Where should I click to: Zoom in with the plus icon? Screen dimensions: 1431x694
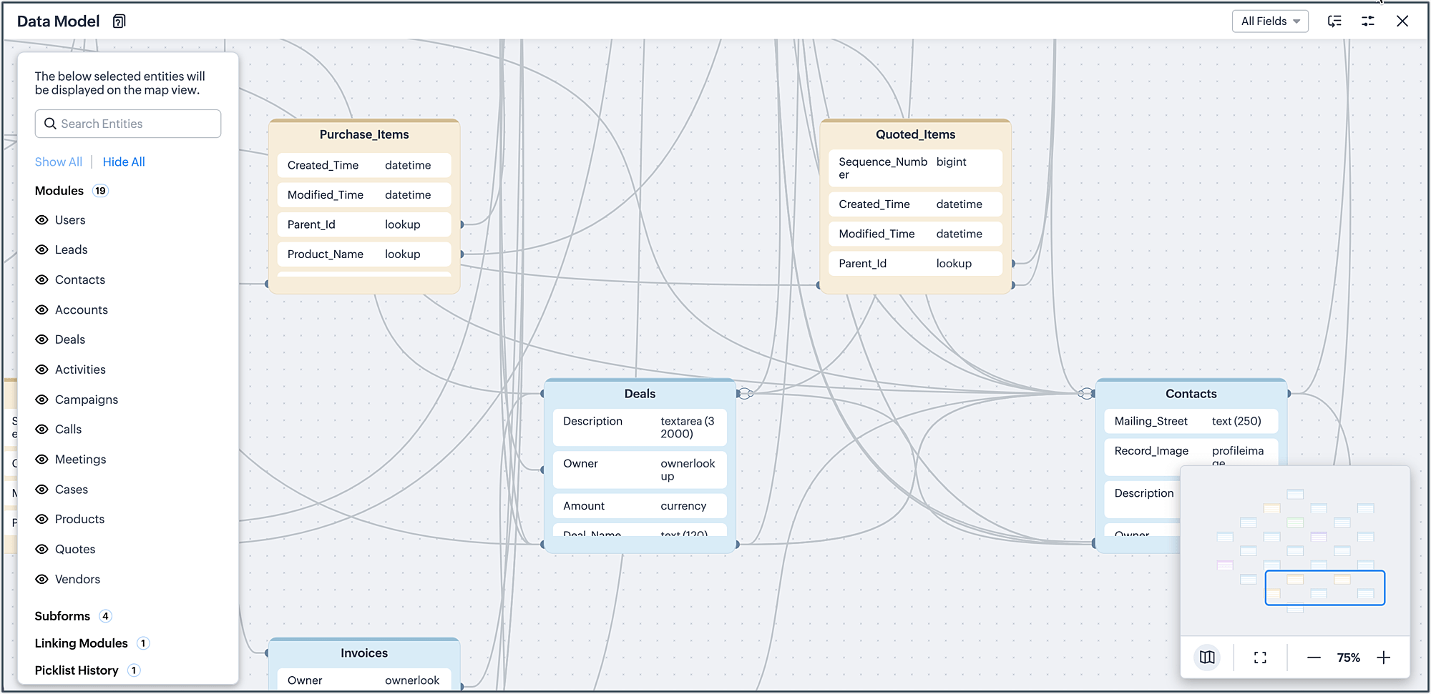point(1384,658)
